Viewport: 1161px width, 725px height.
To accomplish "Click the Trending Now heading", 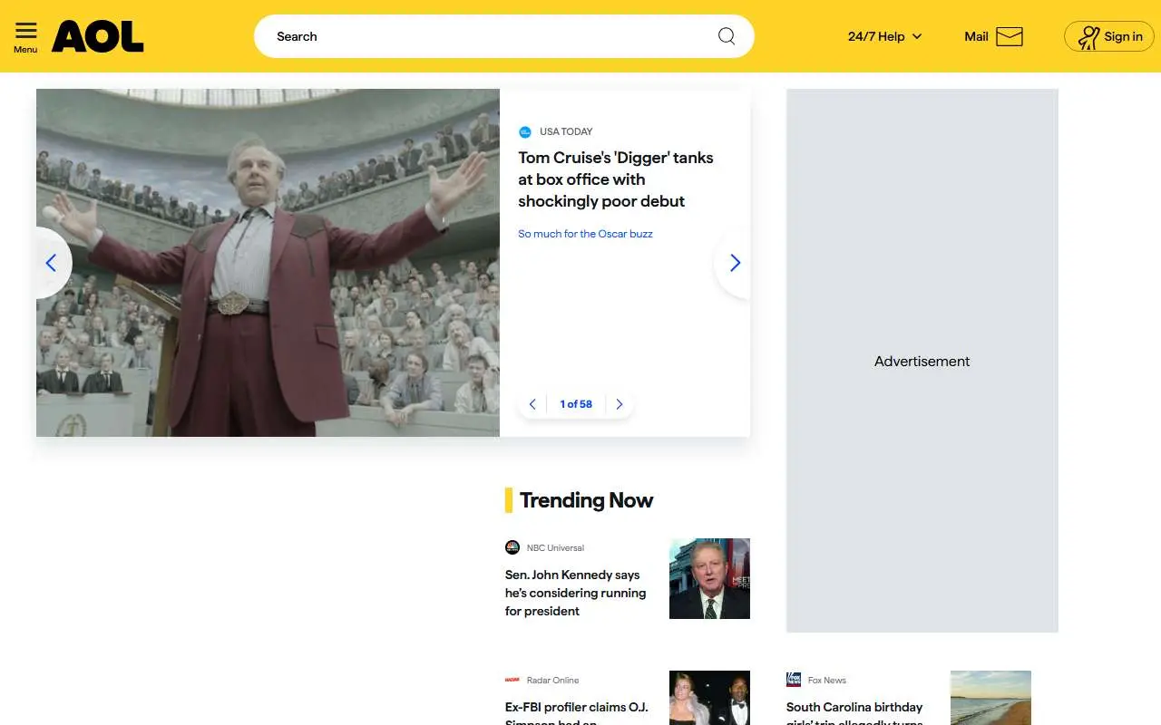I will [x=586, y=500].
